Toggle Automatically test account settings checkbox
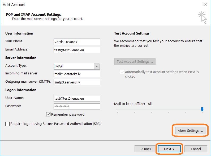Viewport: 211px width, 156px height. pos(122,72)
